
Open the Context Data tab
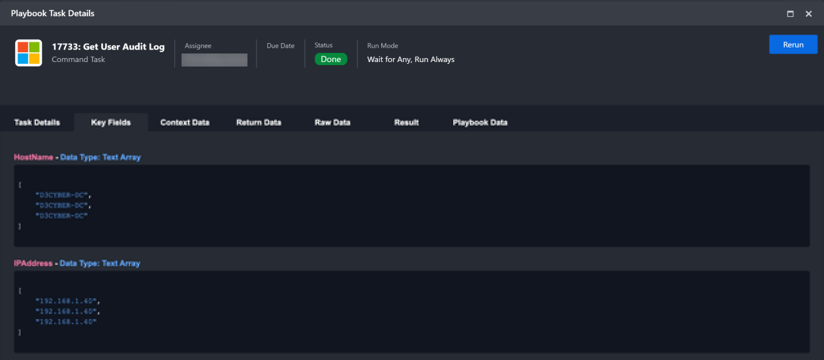185,123
